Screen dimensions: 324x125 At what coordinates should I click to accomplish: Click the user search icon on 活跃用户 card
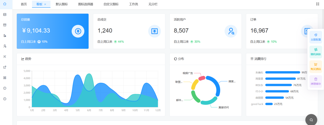point(231,31)
